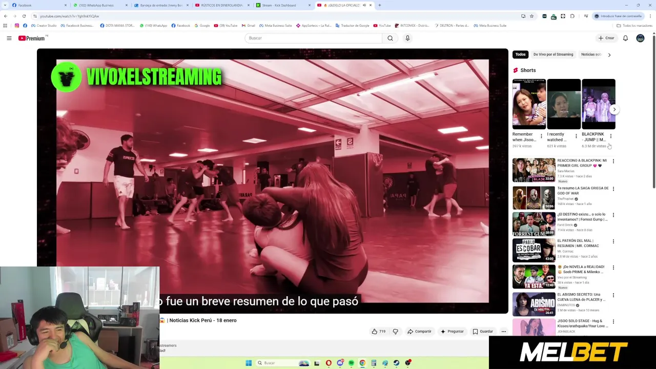Open Opera from the taskbar

[329, 363]
